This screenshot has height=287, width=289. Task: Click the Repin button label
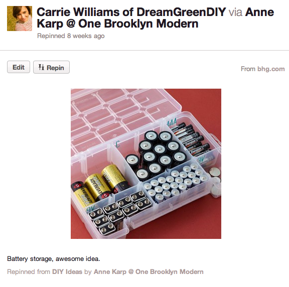pyautogui.click(x=55, y=68)
